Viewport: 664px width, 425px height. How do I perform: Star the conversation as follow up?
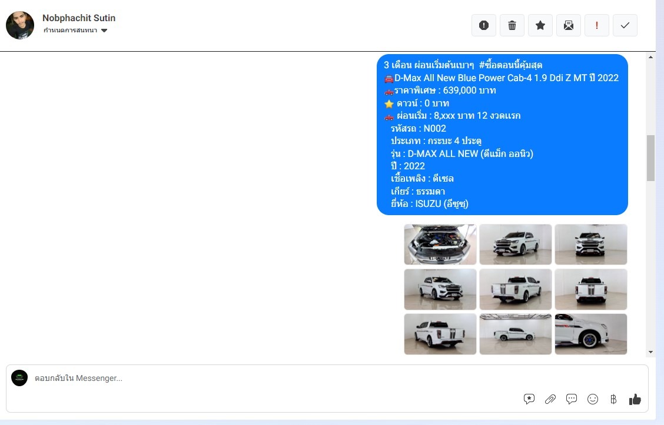pyautogui.click(x=540, y=25)
